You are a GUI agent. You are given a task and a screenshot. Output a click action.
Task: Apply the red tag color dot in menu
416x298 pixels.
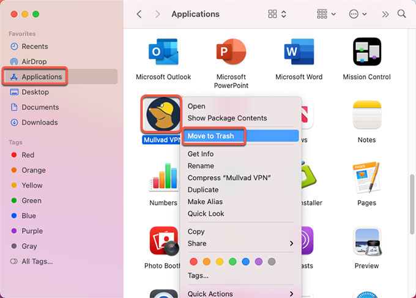click(194, 262)
